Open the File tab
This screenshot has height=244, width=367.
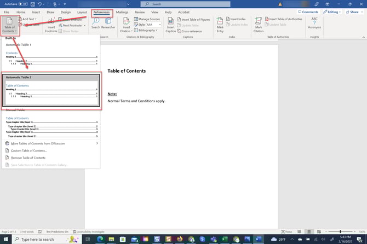click(x=7, y=12)
